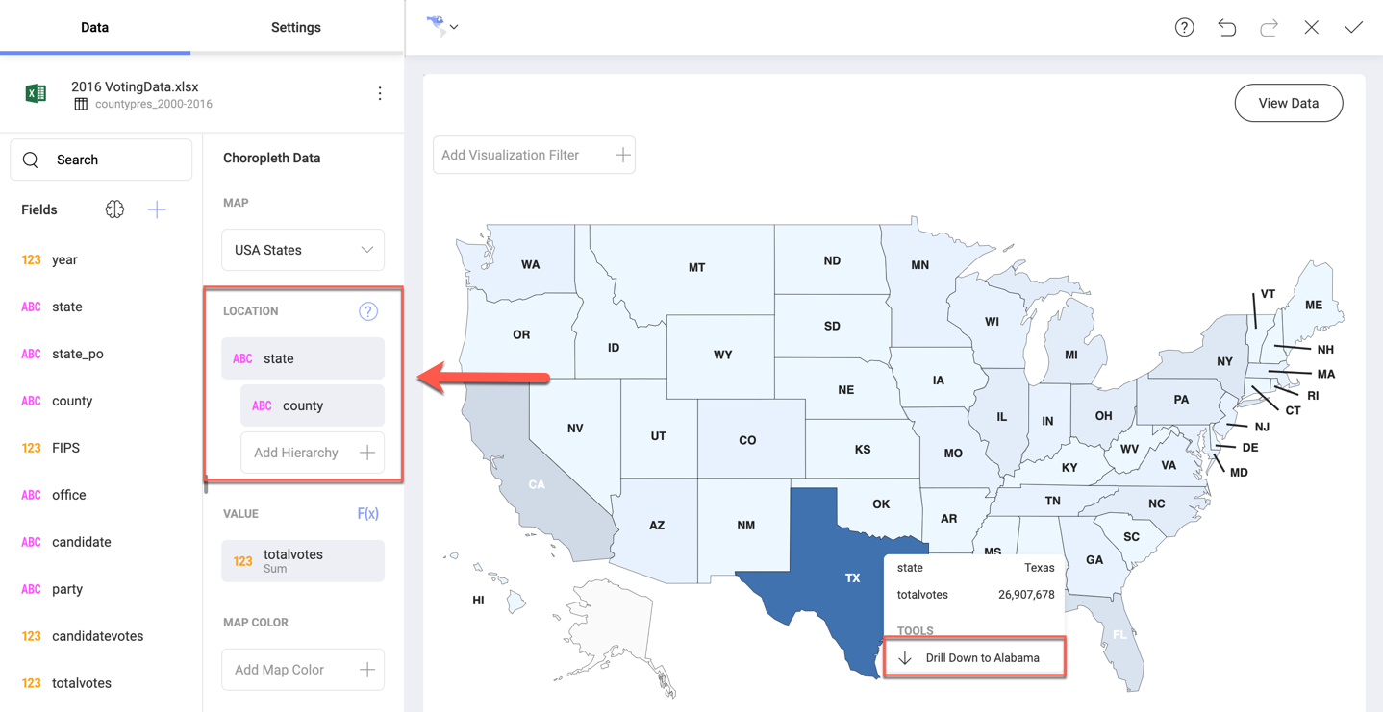
Task: Open the help icon in the top toolbar
Action: click(1184, 27)
